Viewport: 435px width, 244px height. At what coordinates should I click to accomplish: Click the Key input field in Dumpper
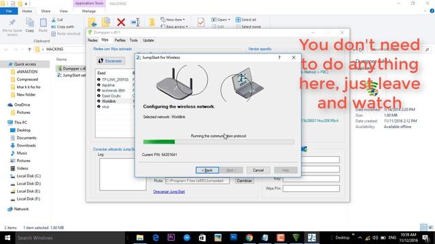tap(311, 179)
